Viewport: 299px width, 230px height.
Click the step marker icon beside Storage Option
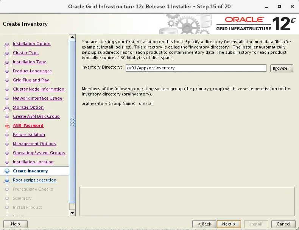7,108
